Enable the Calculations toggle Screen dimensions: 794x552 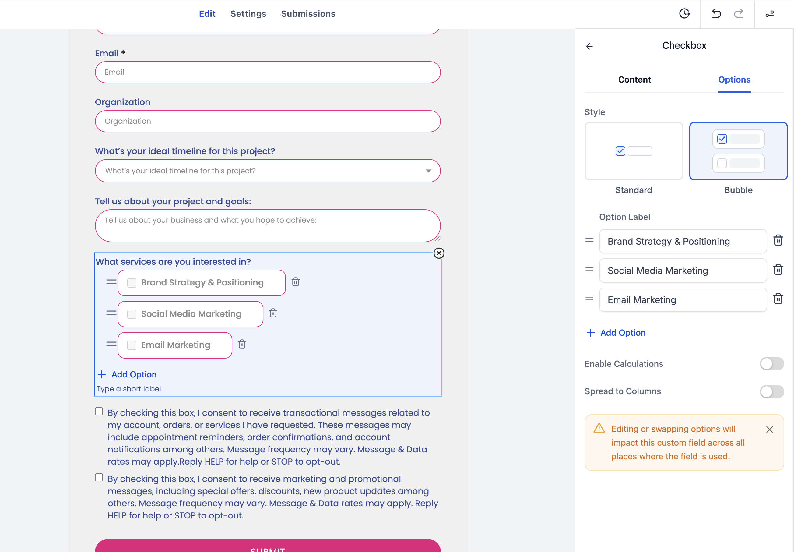click(x=772, y=364)
